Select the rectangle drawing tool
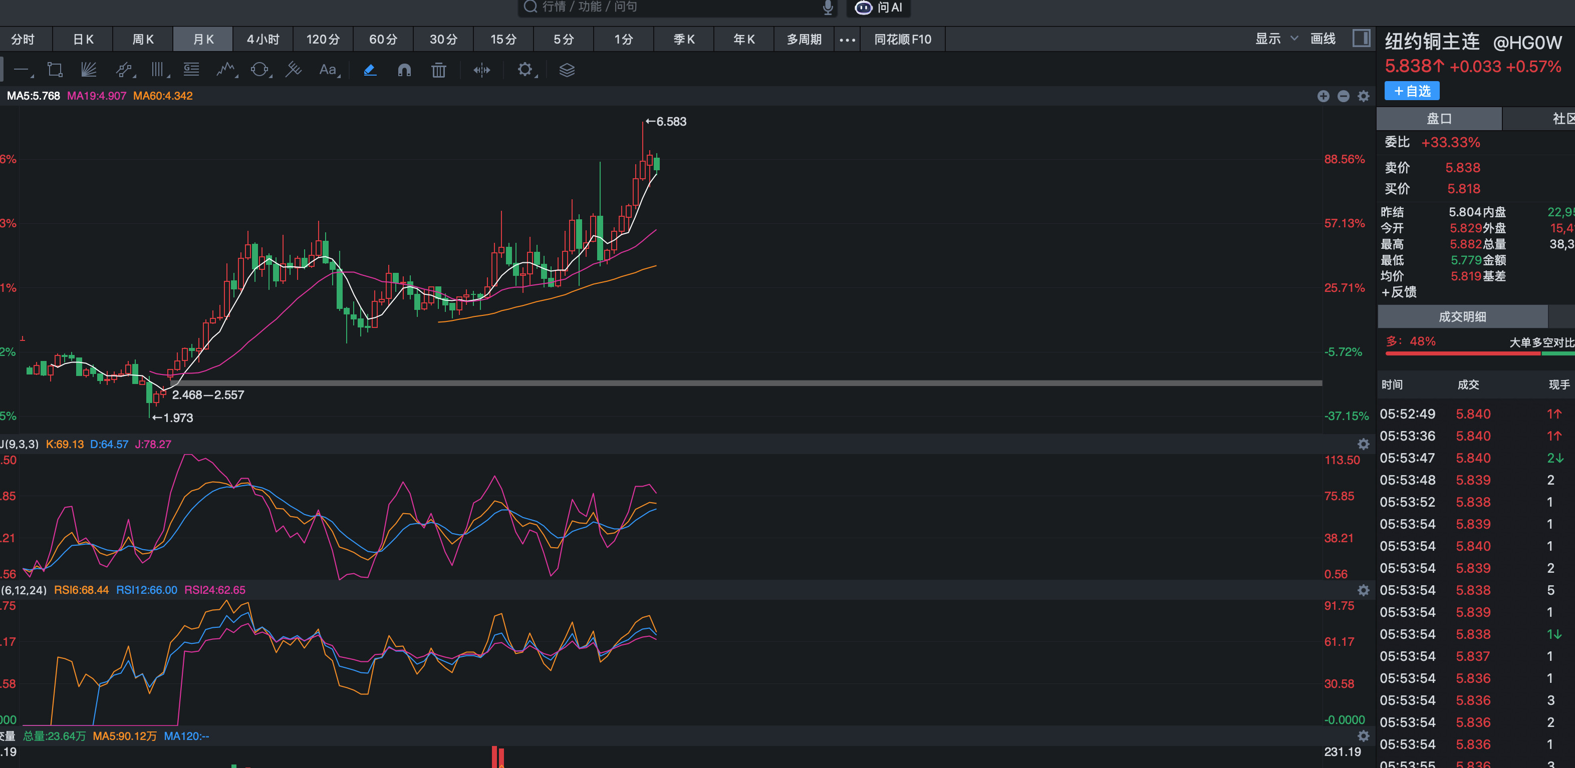This screenshot has width=1575, height=768. tap(55, 70)
